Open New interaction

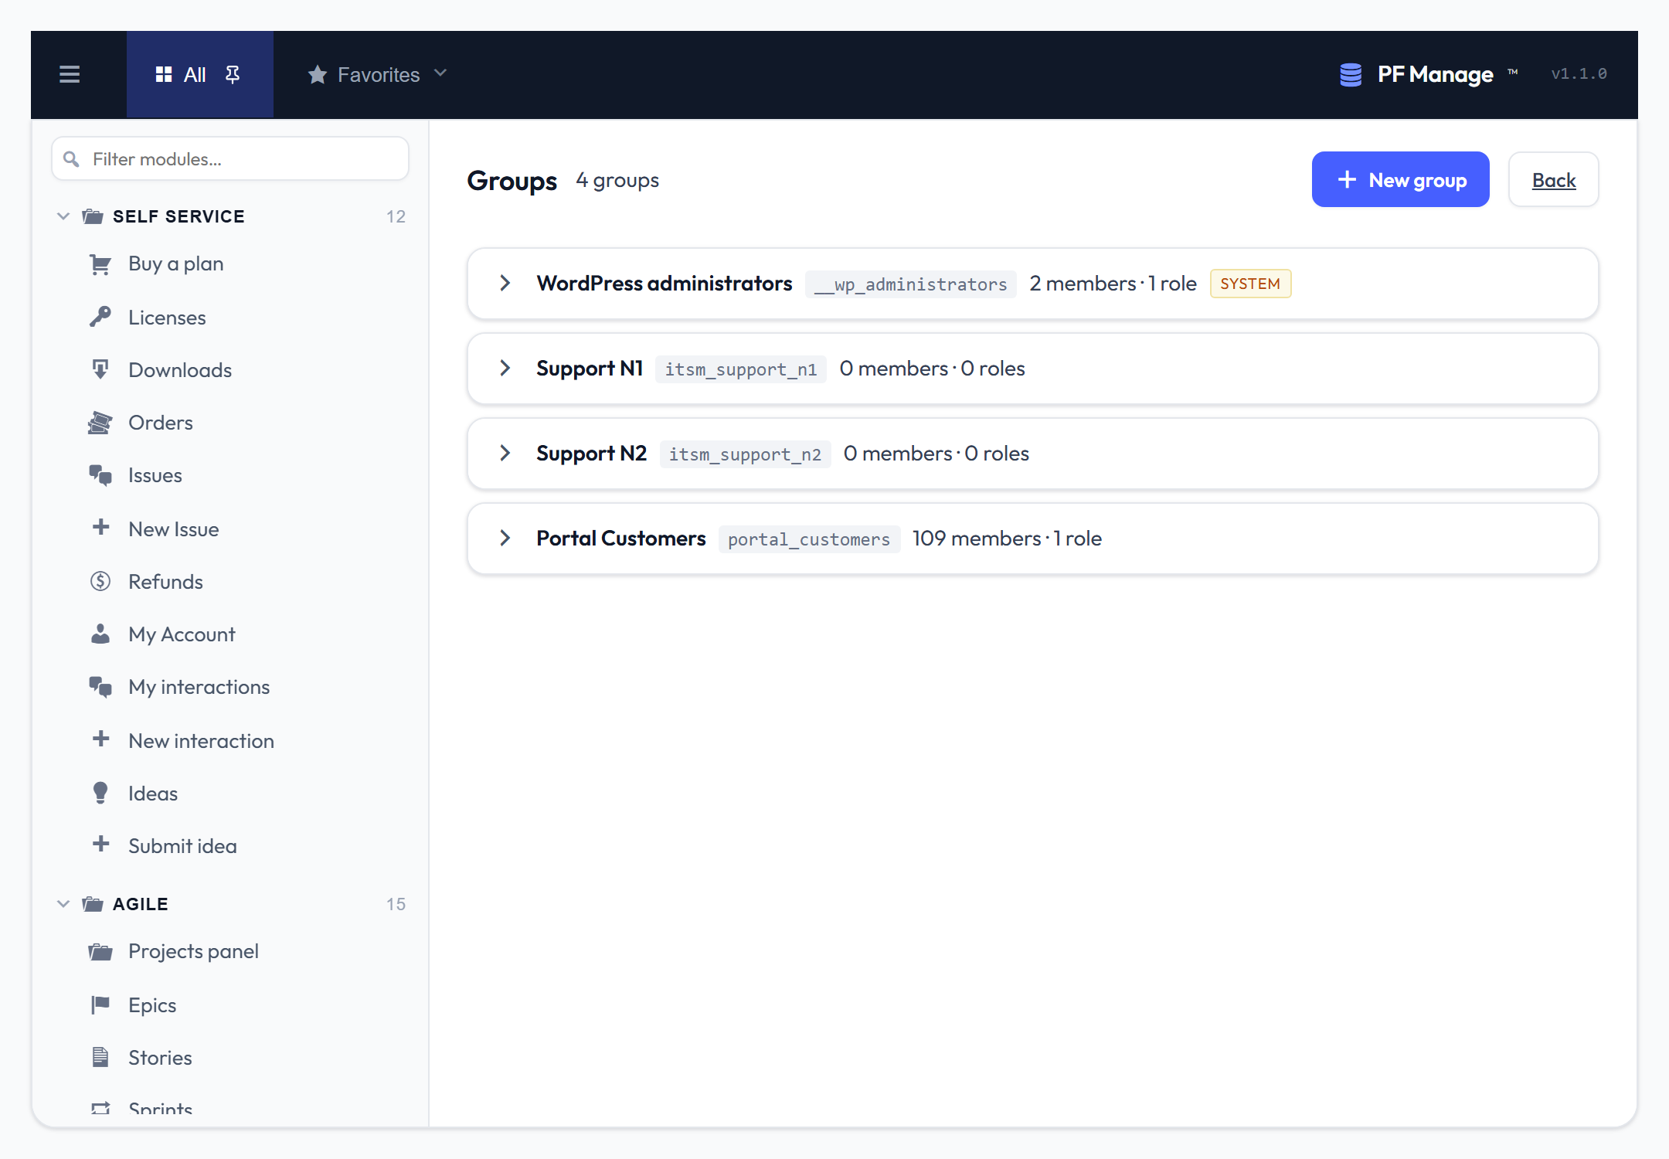coord(201,741)
